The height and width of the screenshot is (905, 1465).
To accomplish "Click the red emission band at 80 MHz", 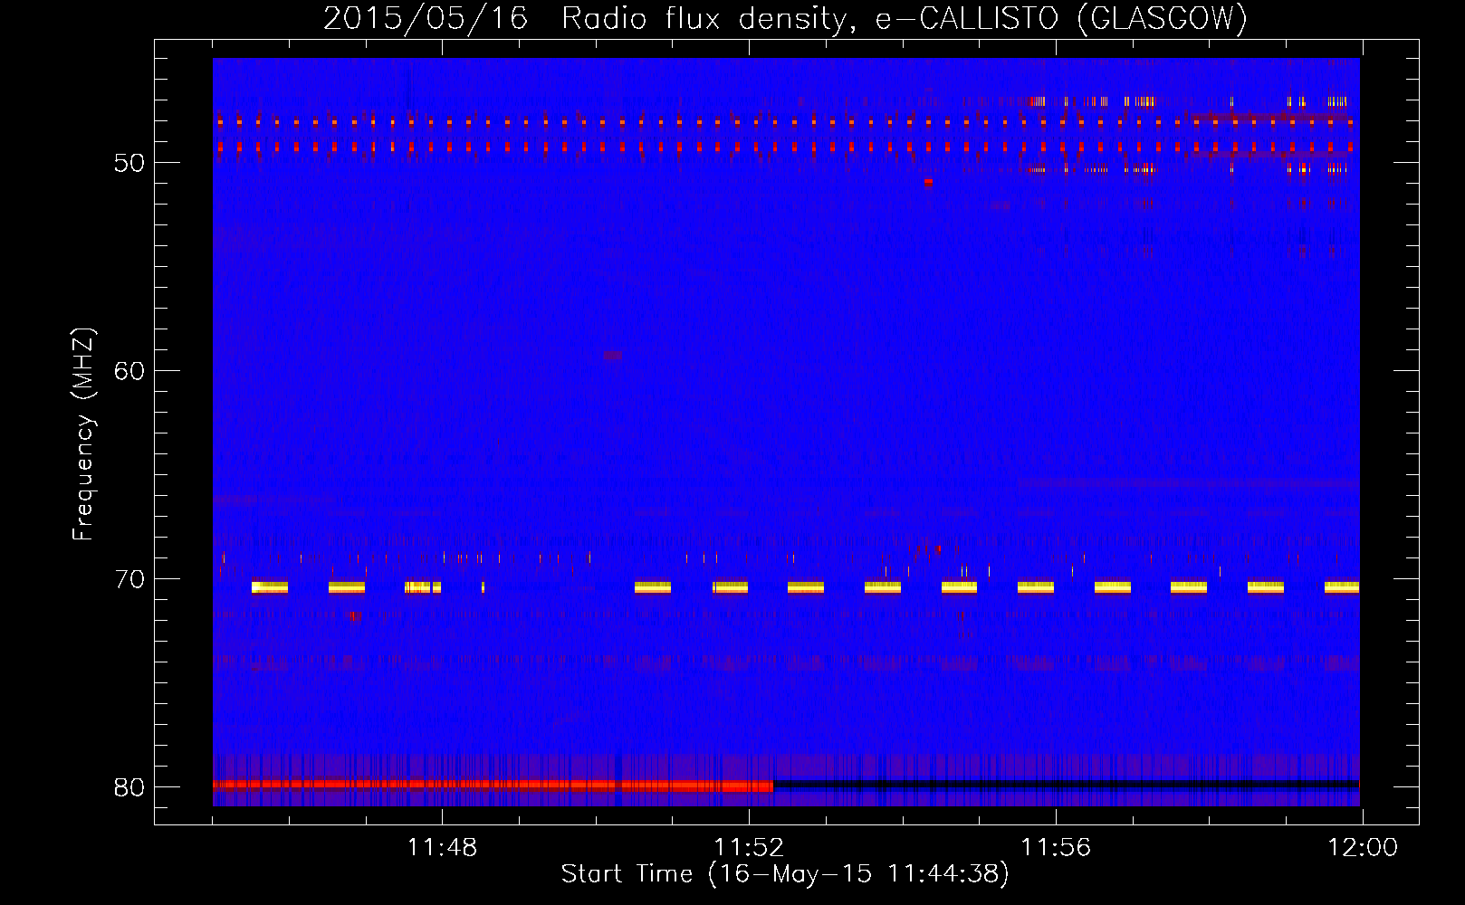I will click(x=493, y=786).
